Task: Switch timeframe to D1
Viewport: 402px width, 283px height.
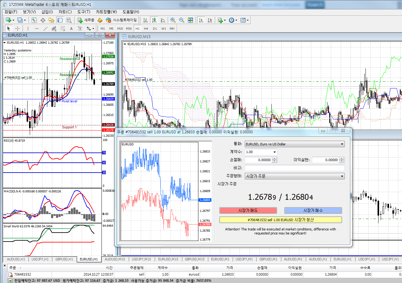Action: coord(155,28)
